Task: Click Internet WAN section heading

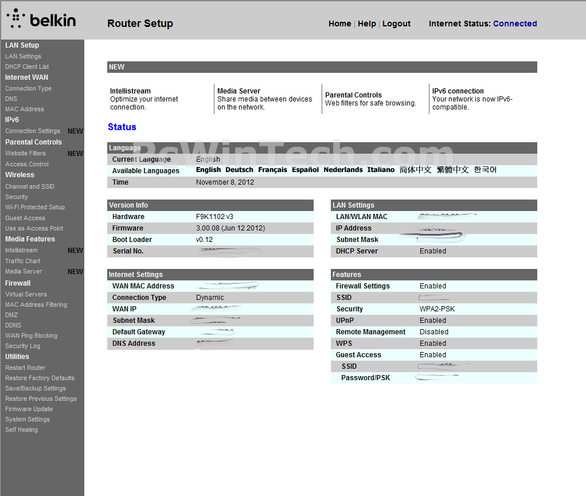Action: coord(26,77)
